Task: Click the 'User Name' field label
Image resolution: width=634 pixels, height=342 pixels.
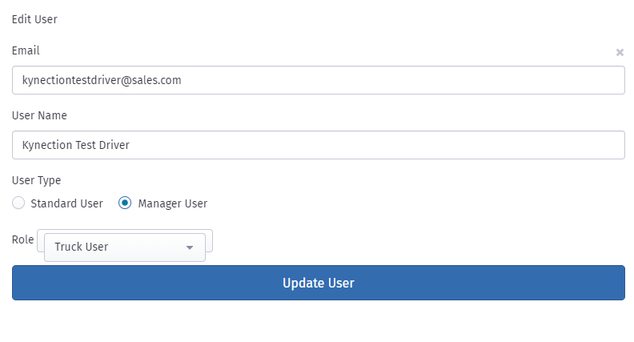Action: (39, 115)
